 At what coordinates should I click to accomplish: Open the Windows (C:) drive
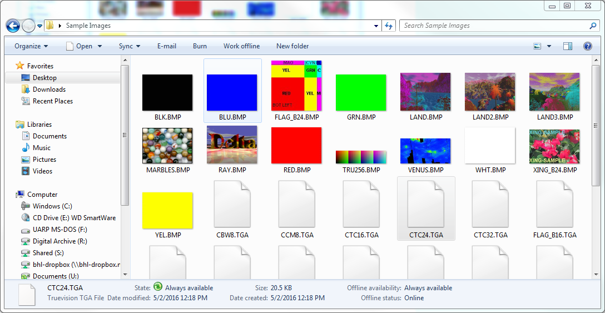coord(52,206)
